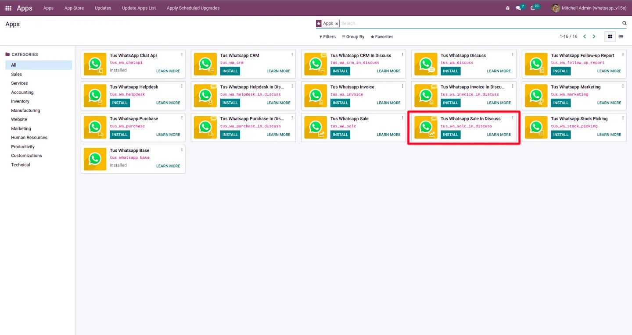Learn more about Tus Whatsapp Invoice
This screenshot has width=632, height=335.
click(388, 103)
